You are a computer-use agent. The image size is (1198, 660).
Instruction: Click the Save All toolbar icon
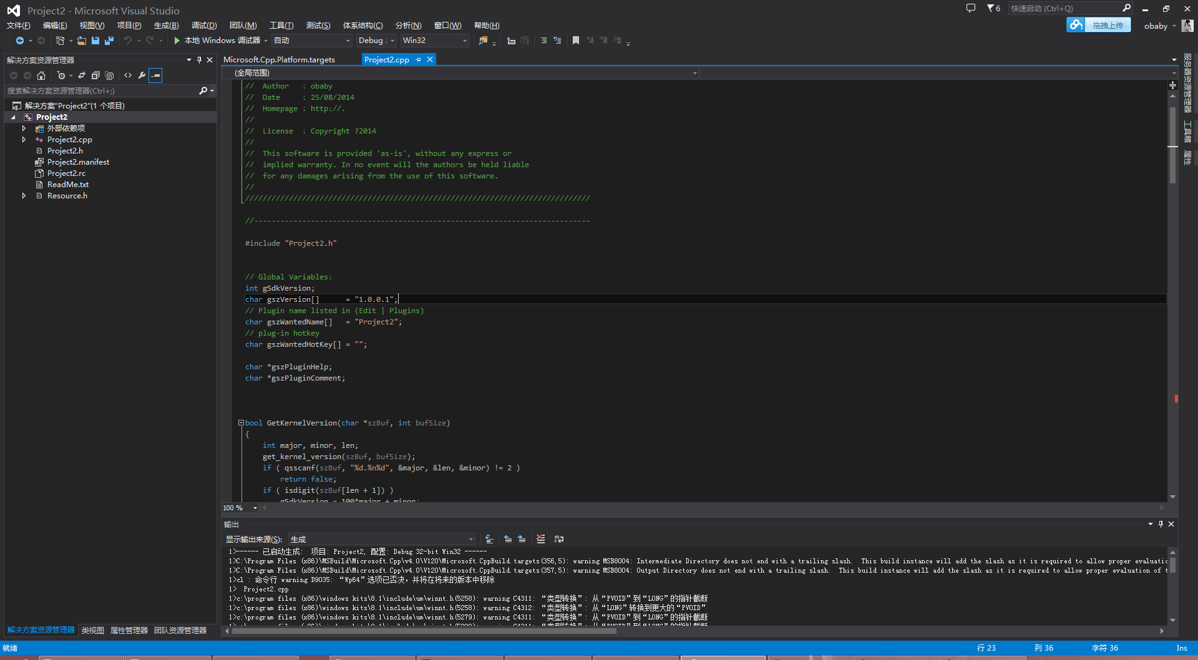pos(109,41)
